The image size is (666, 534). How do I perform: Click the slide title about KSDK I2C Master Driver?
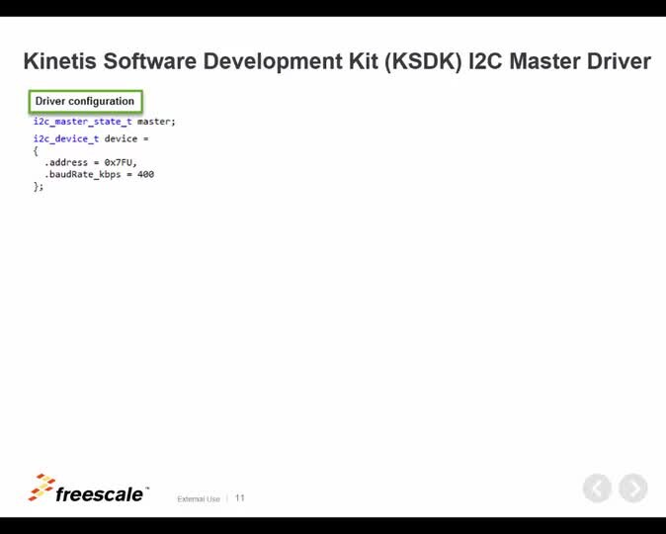336,61
